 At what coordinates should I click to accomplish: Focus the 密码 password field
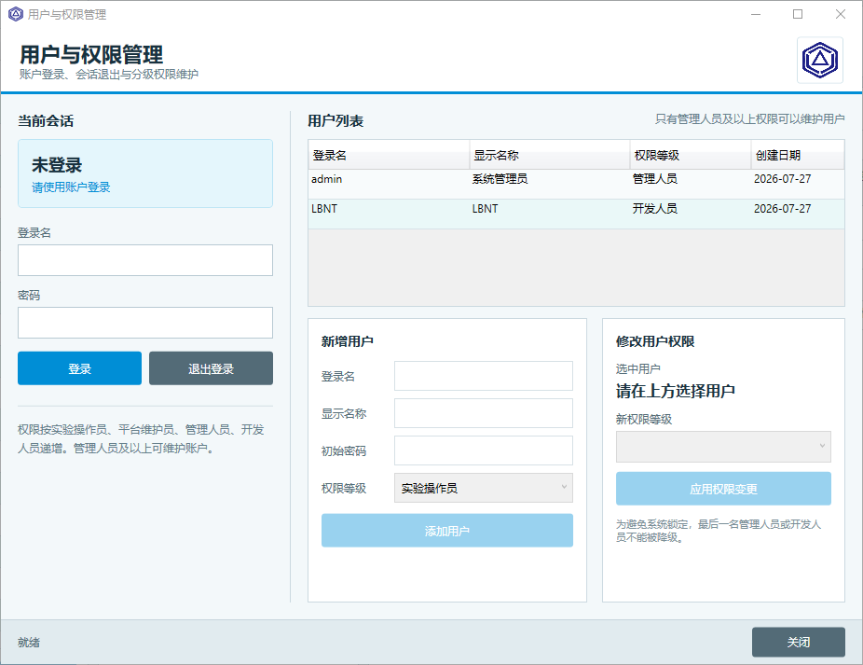coord(145,323)
